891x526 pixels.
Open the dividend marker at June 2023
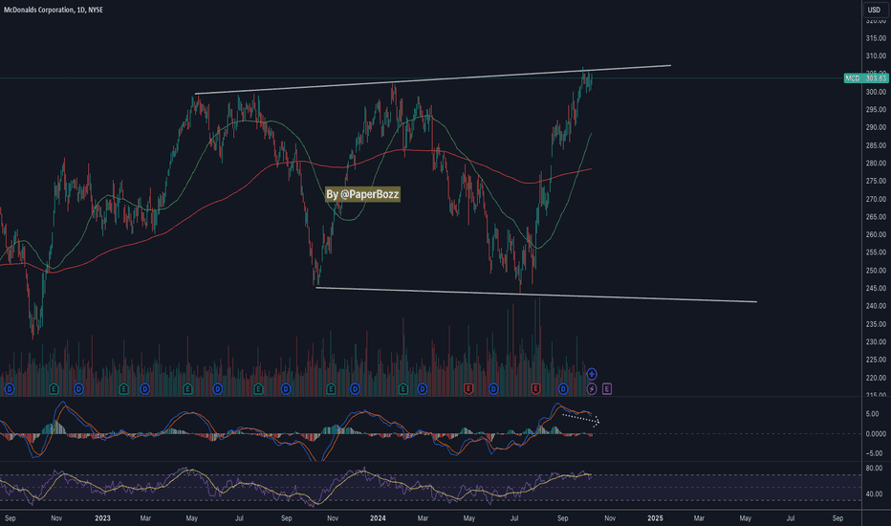coord(217,389)
